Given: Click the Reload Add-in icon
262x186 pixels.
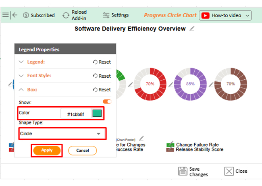Looking at the screenshot, I should pyautogui.click(x=66, y=15).
